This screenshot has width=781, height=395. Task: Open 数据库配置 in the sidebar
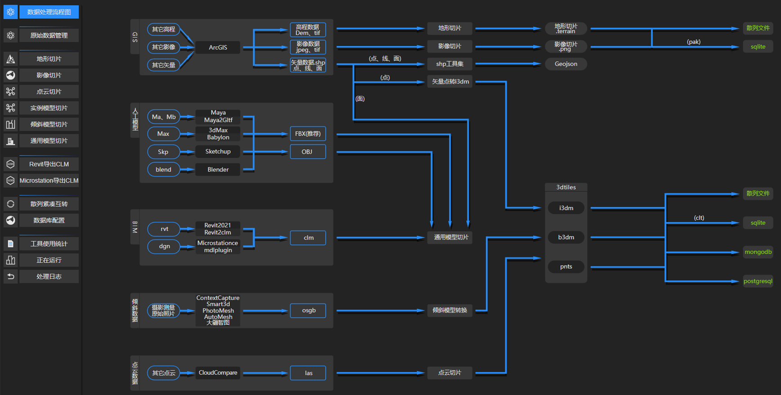[x=49, y=220]
